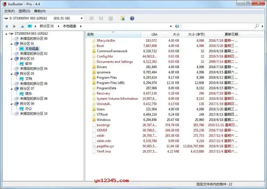The width and height of the screenshot is (267, 189).
Task: Open the 选项(O) menu
Action: pos(24,11)
